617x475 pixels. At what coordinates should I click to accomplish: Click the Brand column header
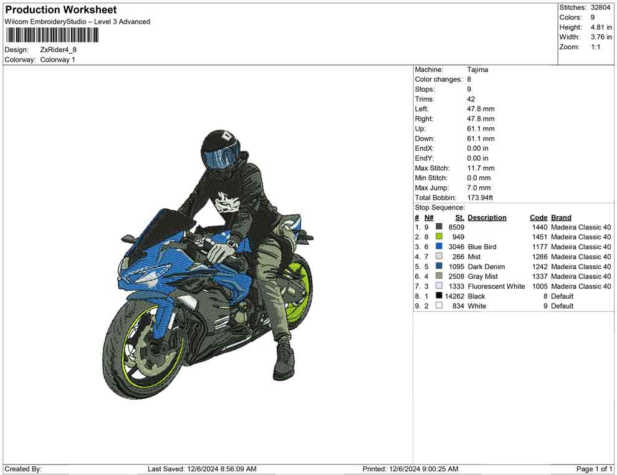[561, 218]
